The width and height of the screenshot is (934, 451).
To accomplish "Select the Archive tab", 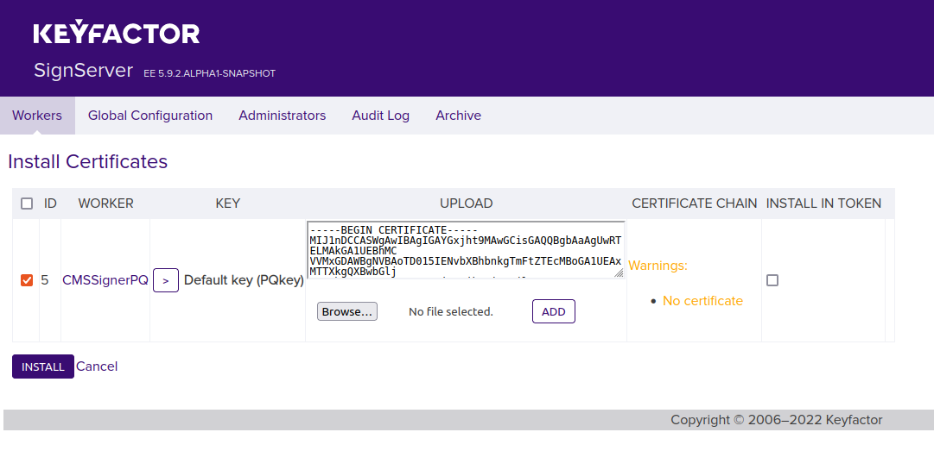I will click(458, 116).
